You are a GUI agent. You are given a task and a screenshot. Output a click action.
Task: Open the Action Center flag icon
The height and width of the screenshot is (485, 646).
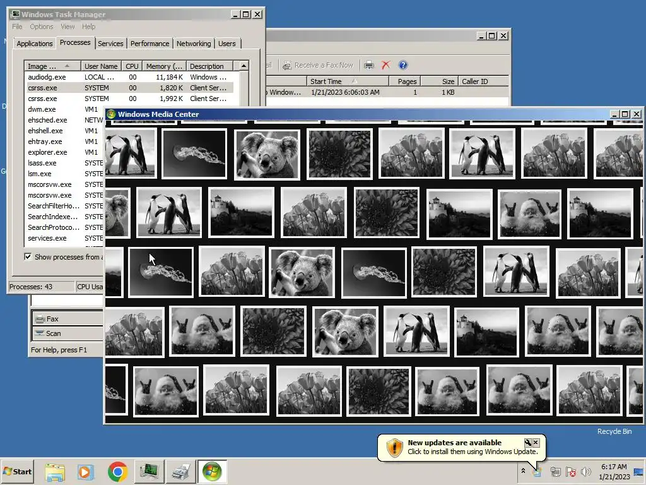[x=570, y=471]
